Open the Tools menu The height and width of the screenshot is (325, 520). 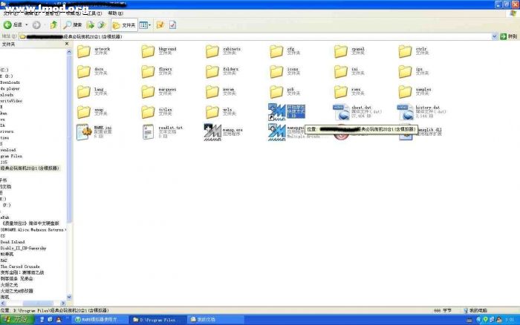[x=91, y=13]
